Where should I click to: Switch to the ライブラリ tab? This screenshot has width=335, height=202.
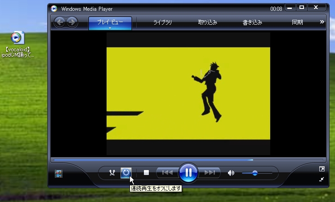tap(163, 22)
